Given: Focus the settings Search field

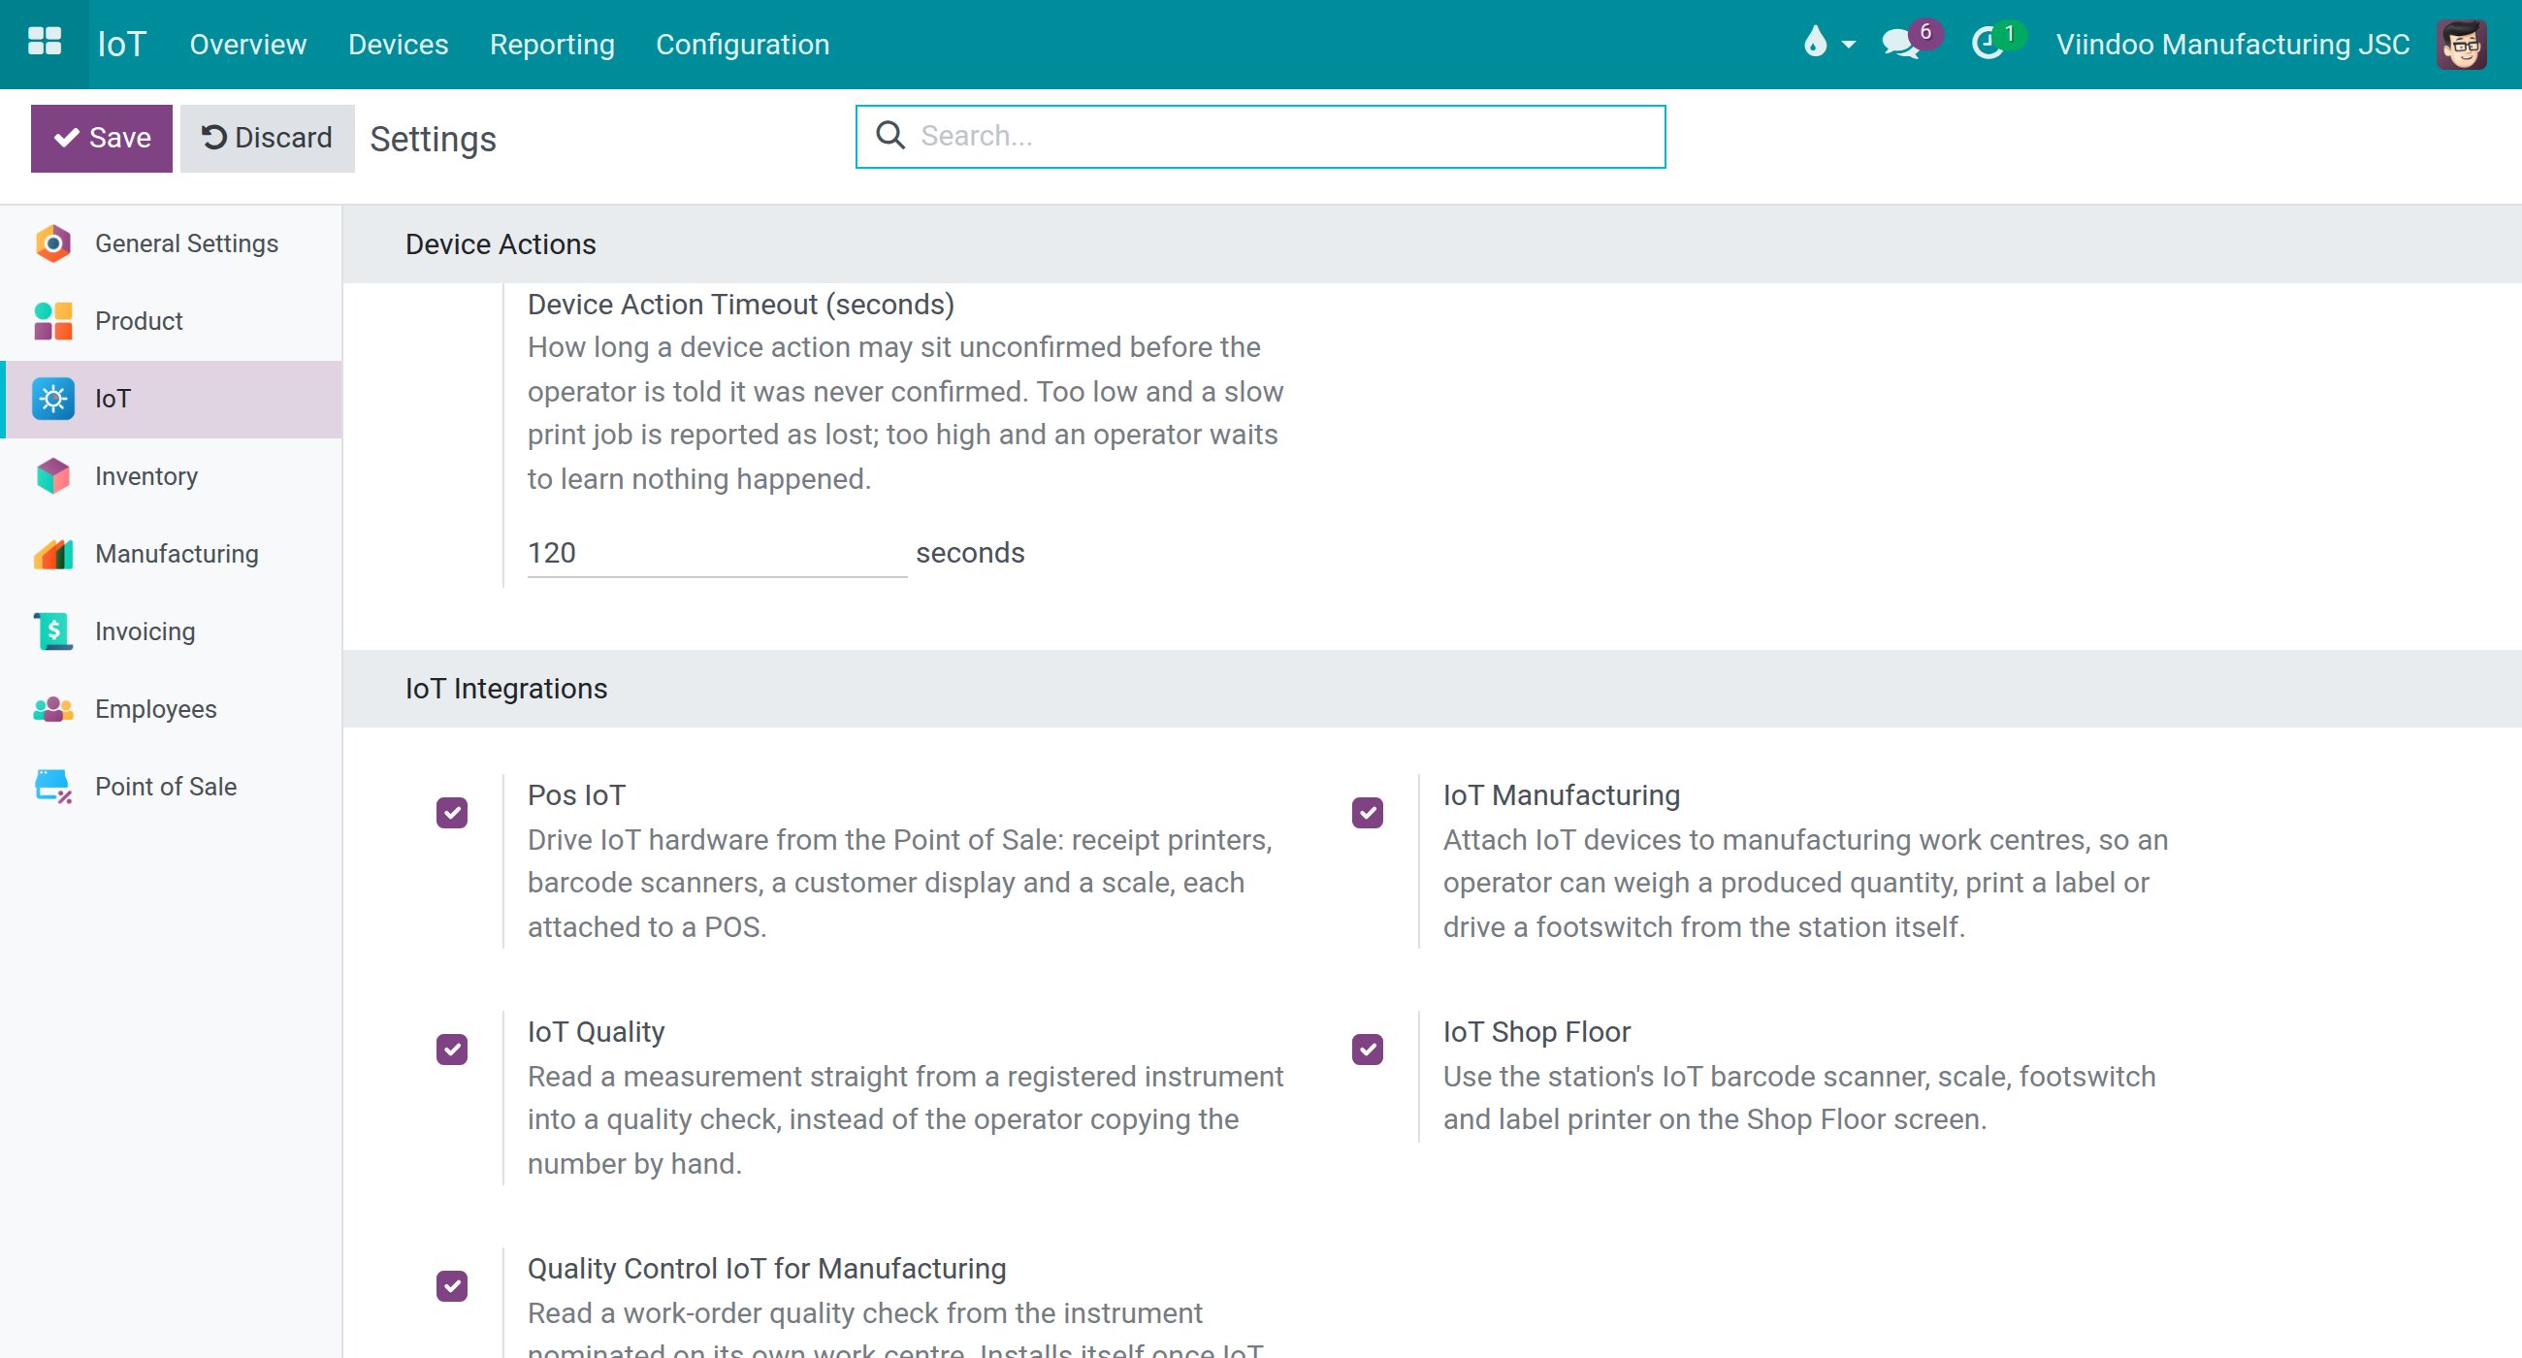Looking at the screenshot, I should click(x=1260, y=136).
